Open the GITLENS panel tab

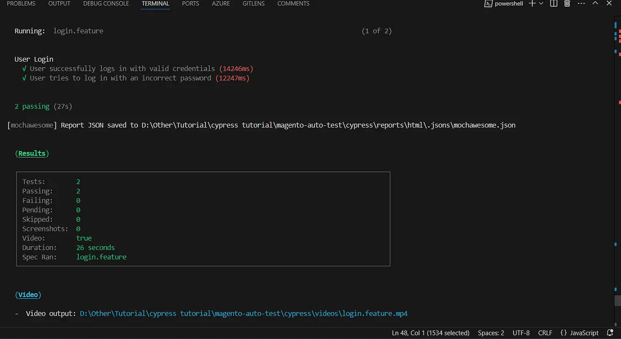click(253, 4)
